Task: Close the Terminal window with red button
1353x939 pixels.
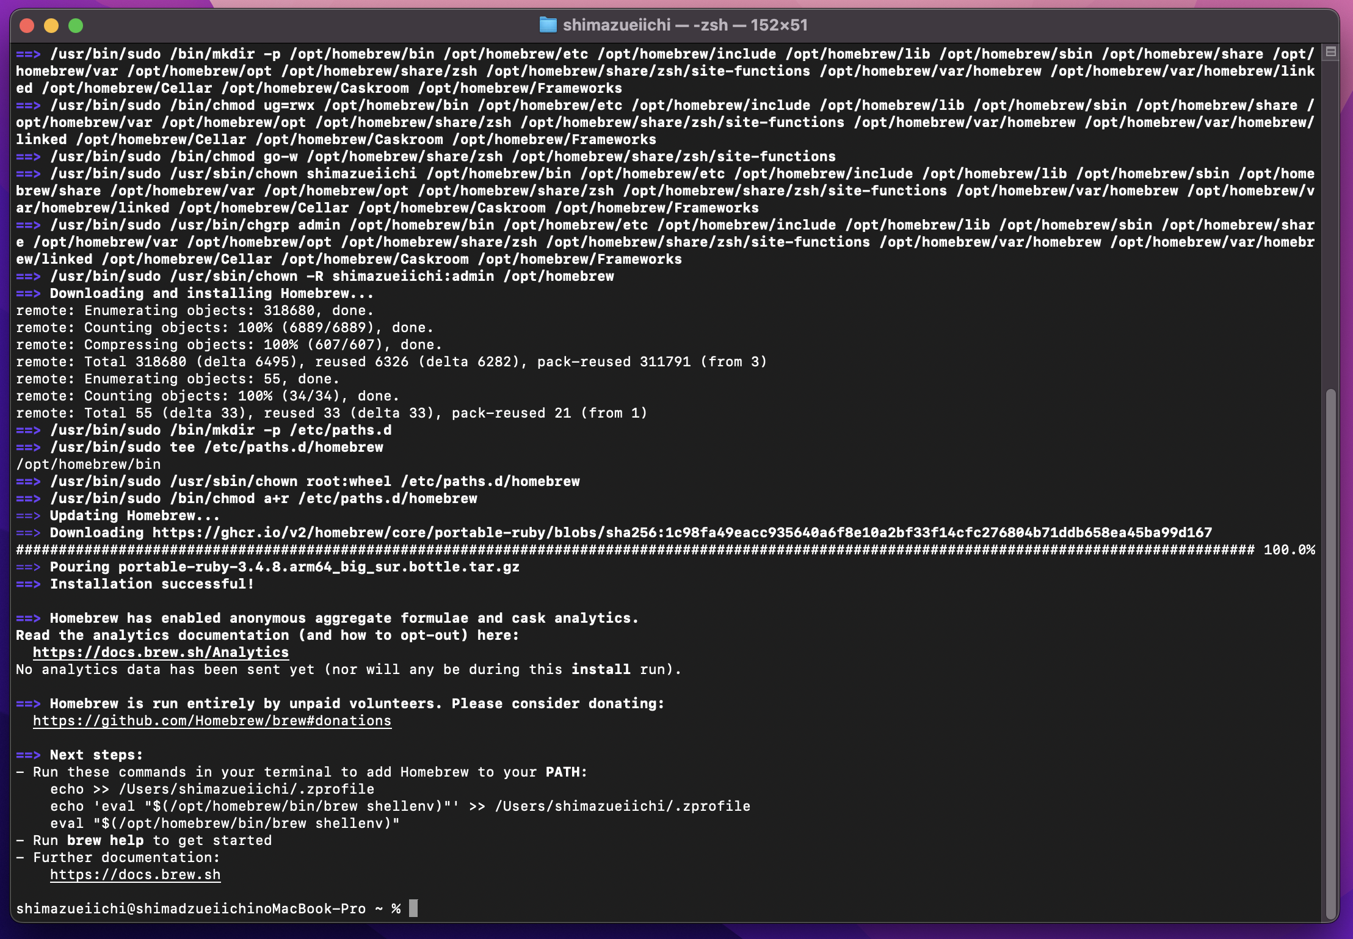Action: click(27, 26)
